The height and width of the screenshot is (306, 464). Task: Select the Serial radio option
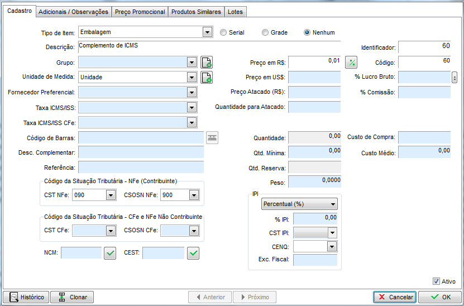223,32
